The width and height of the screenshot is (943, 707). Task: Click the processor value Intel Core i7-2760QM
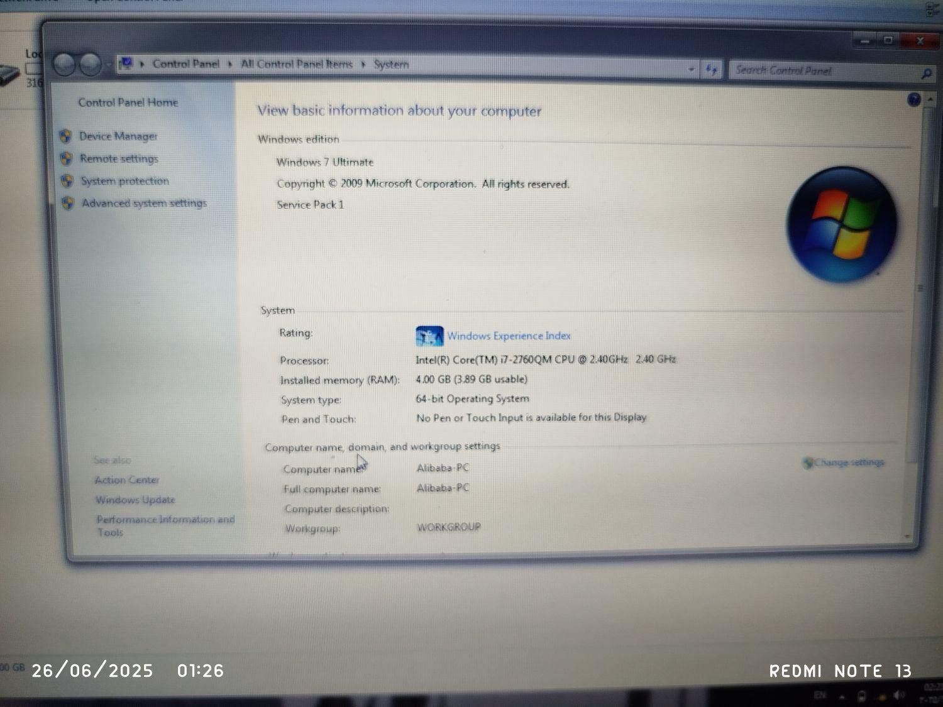tap(545, 359)
